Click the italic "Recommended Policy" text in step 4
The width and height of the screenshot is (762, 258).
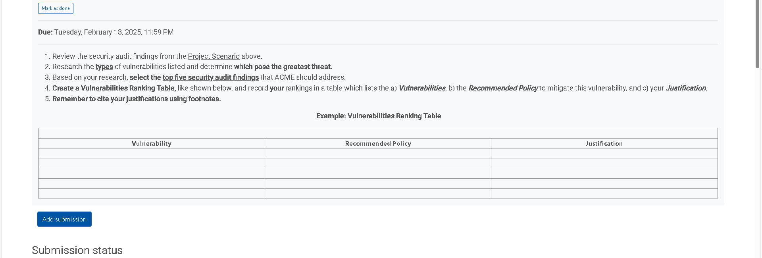tap(503, 88)
